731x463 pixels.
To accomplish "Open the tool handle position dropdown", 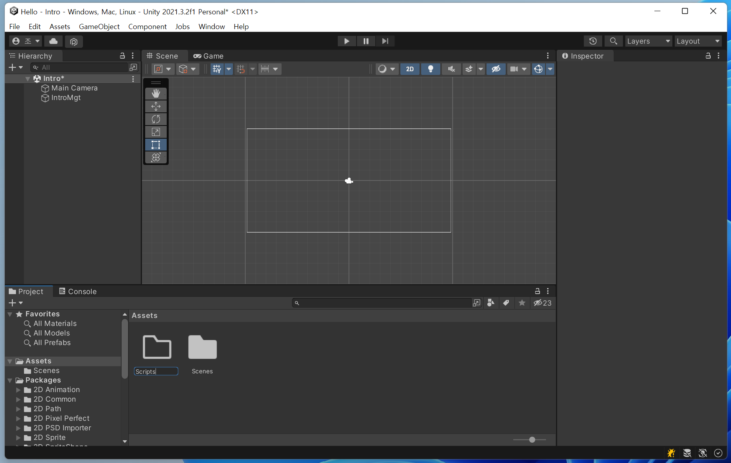I will click(163, 69).
